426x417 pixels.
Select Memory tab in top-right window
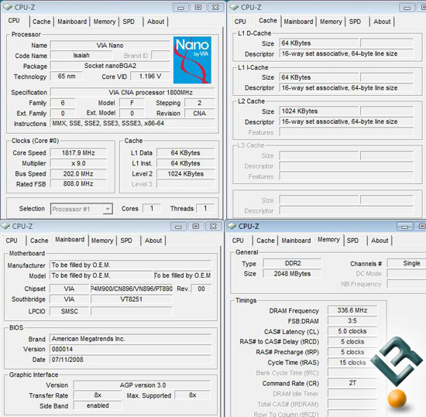click(x=331, y=22)
